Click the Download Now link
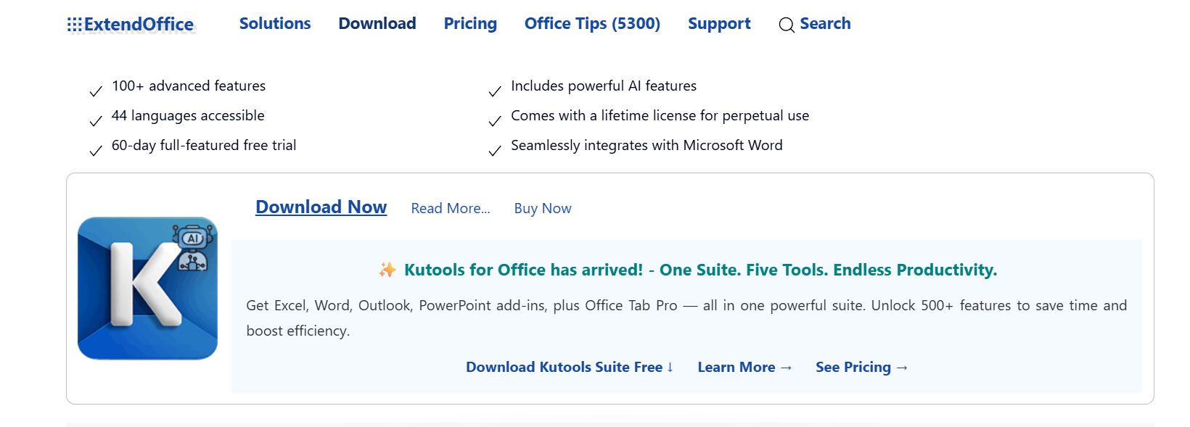1190x427 pixels. (321, 207)
